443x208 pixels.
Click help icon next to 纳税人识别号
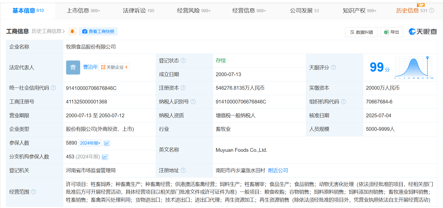point(193,102)
